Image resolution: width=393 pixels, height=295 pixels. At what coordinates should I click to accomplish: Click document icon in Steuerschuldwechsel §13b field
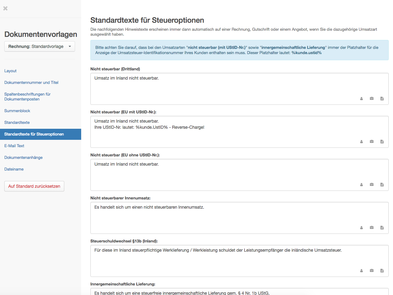382,271
